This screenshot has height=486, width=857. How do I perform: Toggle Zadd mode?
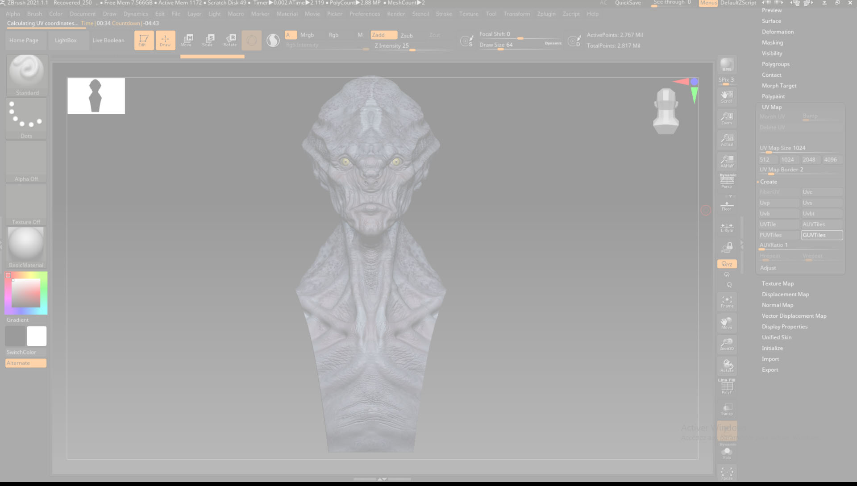(383, 35)
